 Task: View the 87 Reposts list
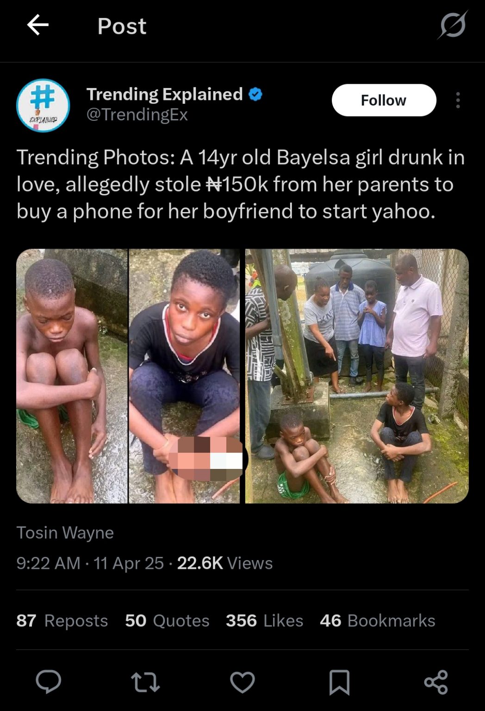click(x=62, y=620)
